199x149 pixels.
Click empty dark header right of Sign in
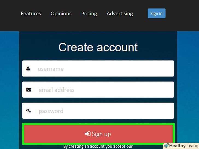[x=182, y=13]
